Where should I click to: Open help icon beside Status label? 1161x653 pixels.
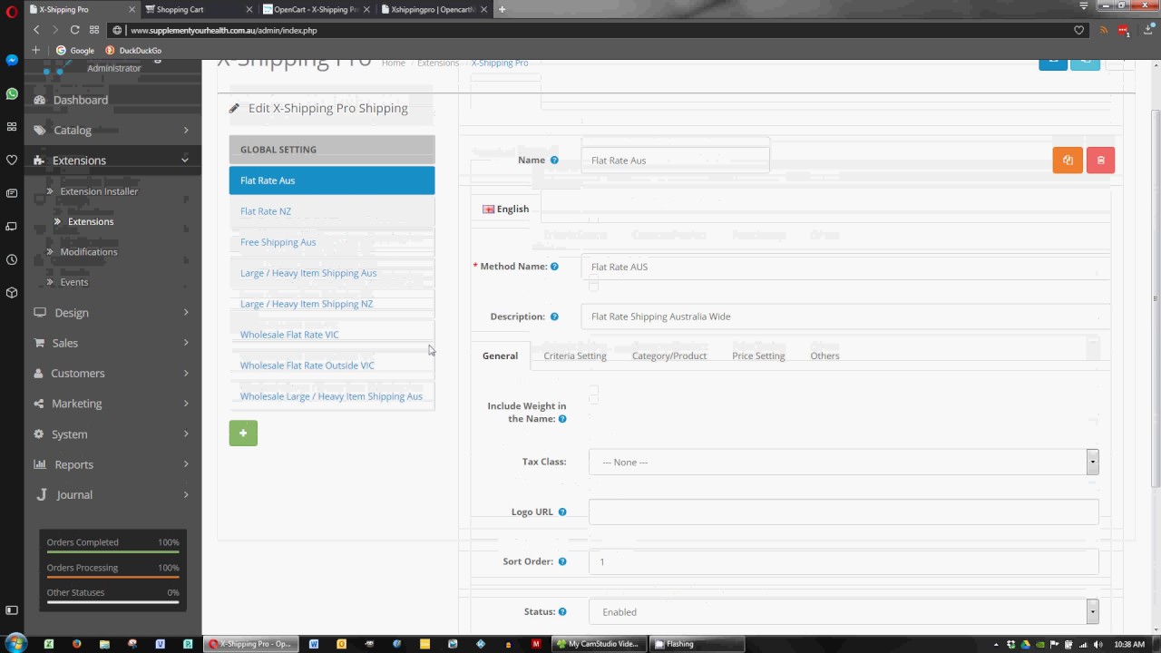click(x=562, y=612)
